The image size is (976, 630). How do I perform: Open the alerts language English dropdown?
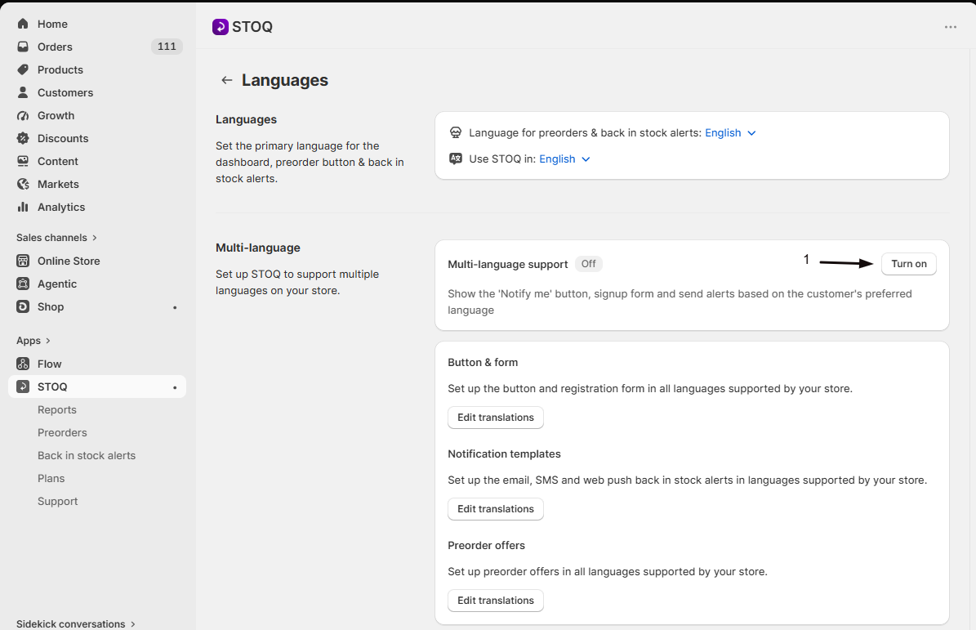tap(730, 132)
